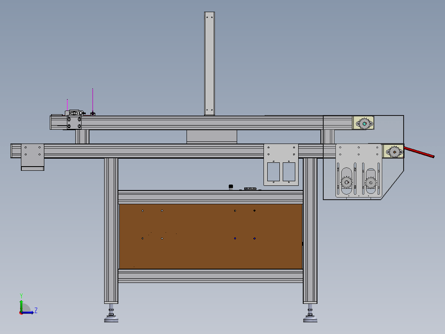
Task: Pick the bottom cross beam of the table
Action: [211, 276]
